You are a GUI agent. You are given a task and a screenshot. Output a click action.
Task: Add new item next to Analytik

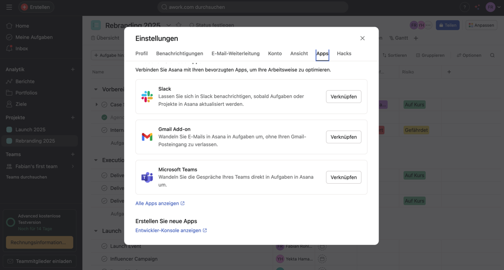coord(73,69)
